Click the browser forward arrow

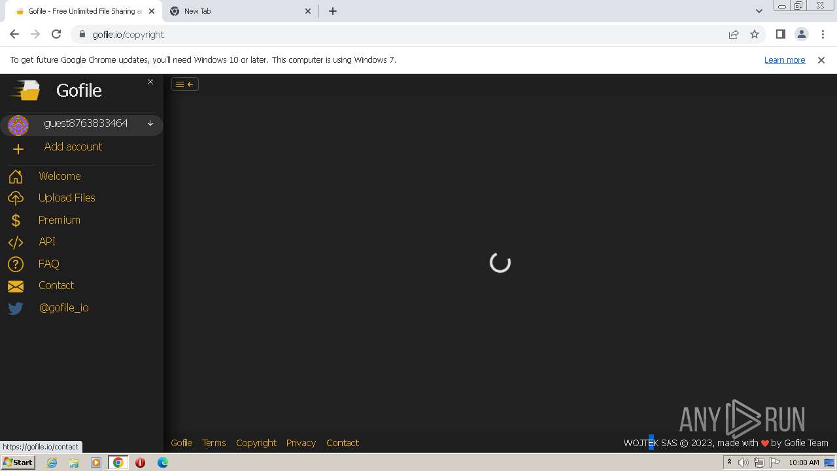[x=35, y=34]
